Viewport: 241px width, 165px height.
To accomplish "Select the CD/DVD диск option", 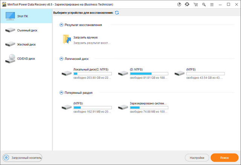I will pos(26,59).
